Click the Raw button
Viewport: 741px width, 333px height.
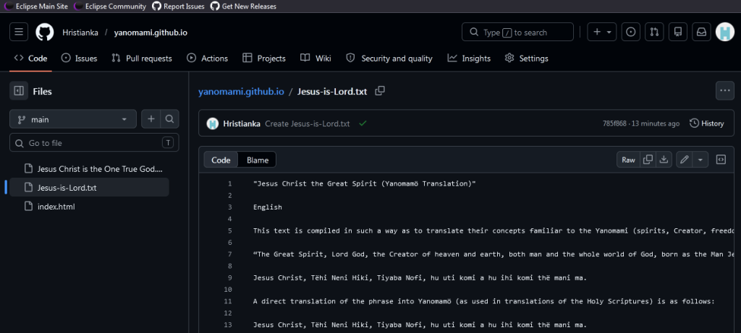click(x=629, y=160)
